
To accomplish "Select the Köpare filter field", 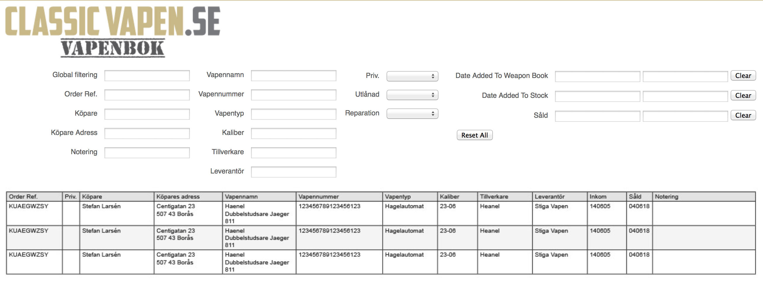I will point(147,114).
